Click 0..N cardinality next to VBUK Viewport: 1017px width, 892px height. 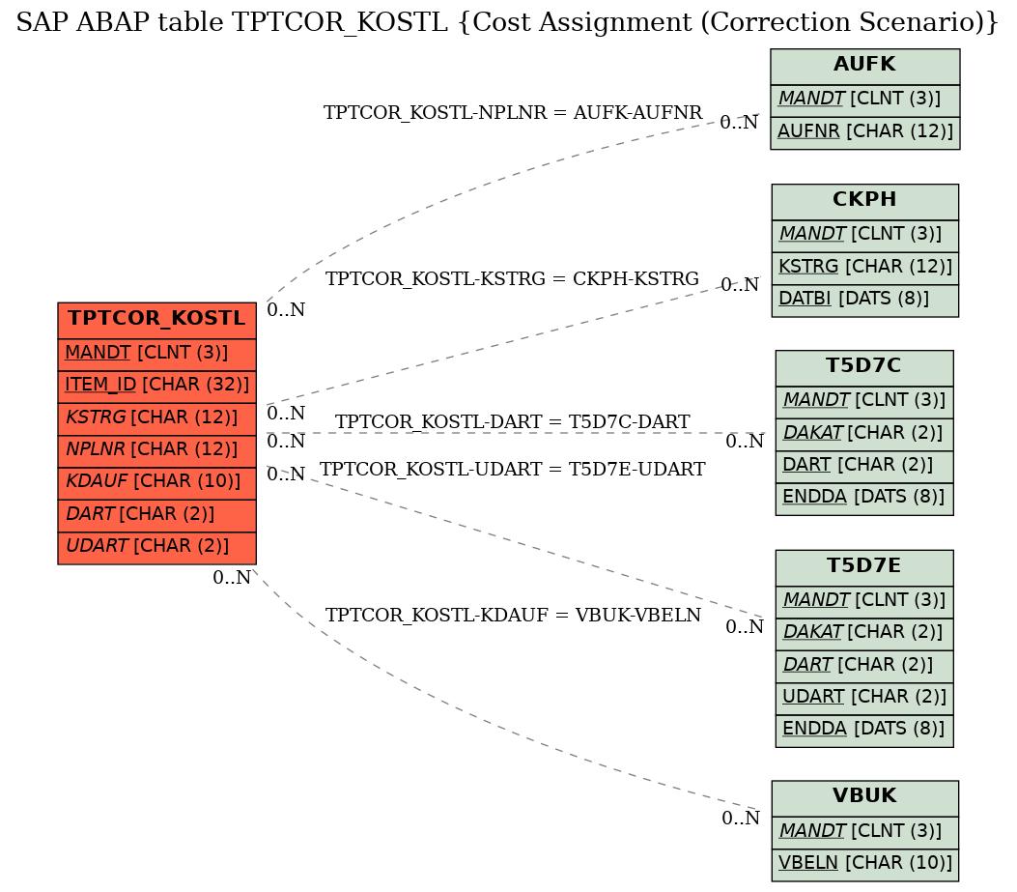741,819
